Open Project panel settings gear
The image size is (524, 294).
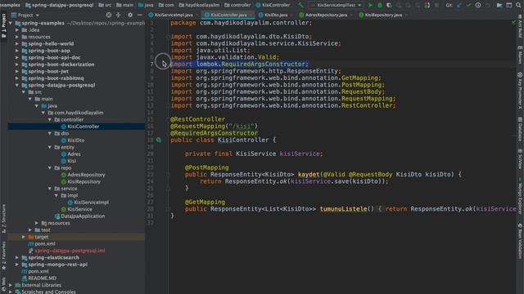point(130,15)
